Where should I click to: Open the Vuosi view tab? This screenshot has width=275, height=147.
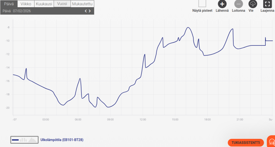pos(62,4)
